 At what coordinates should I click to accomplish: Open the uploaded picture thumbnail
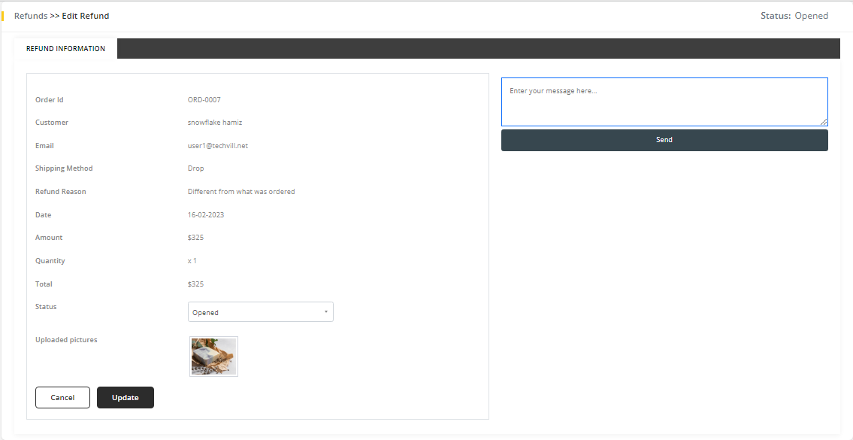pos(213,357)
